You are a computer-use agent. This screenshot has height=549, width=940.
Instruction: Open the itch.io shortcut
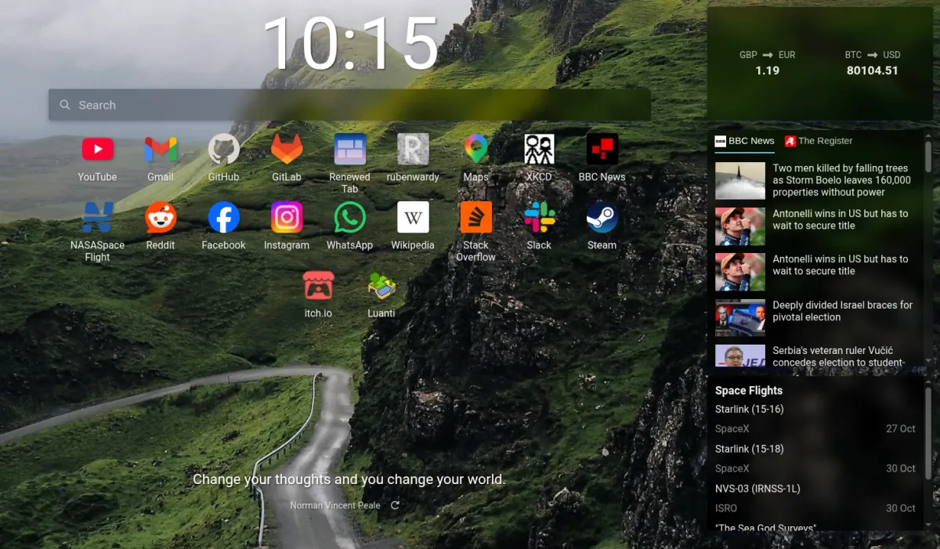click(x=318, y=294)
